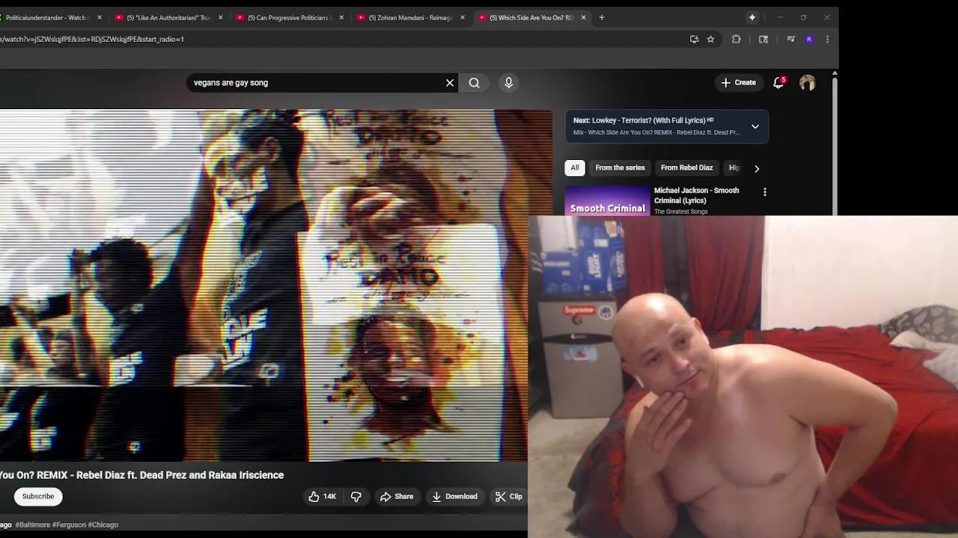Clear the YouTube search text with X

click(x=450, y=83)
